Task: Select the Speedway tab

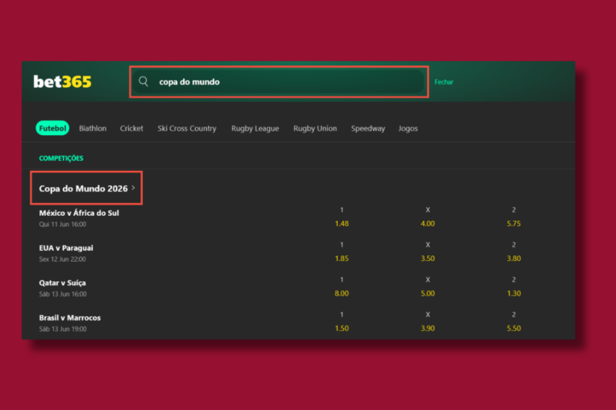Action: (368, 128)
